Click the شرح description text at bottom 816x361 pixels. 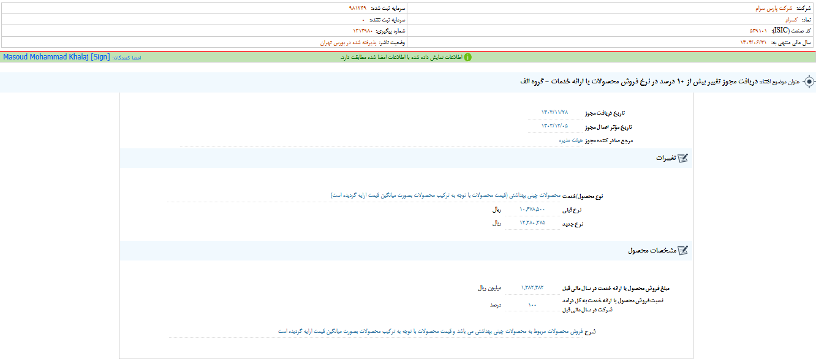[429, 331]
